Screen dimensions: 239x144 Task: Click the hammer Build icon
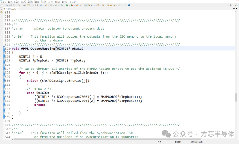[x=19, y=5]
